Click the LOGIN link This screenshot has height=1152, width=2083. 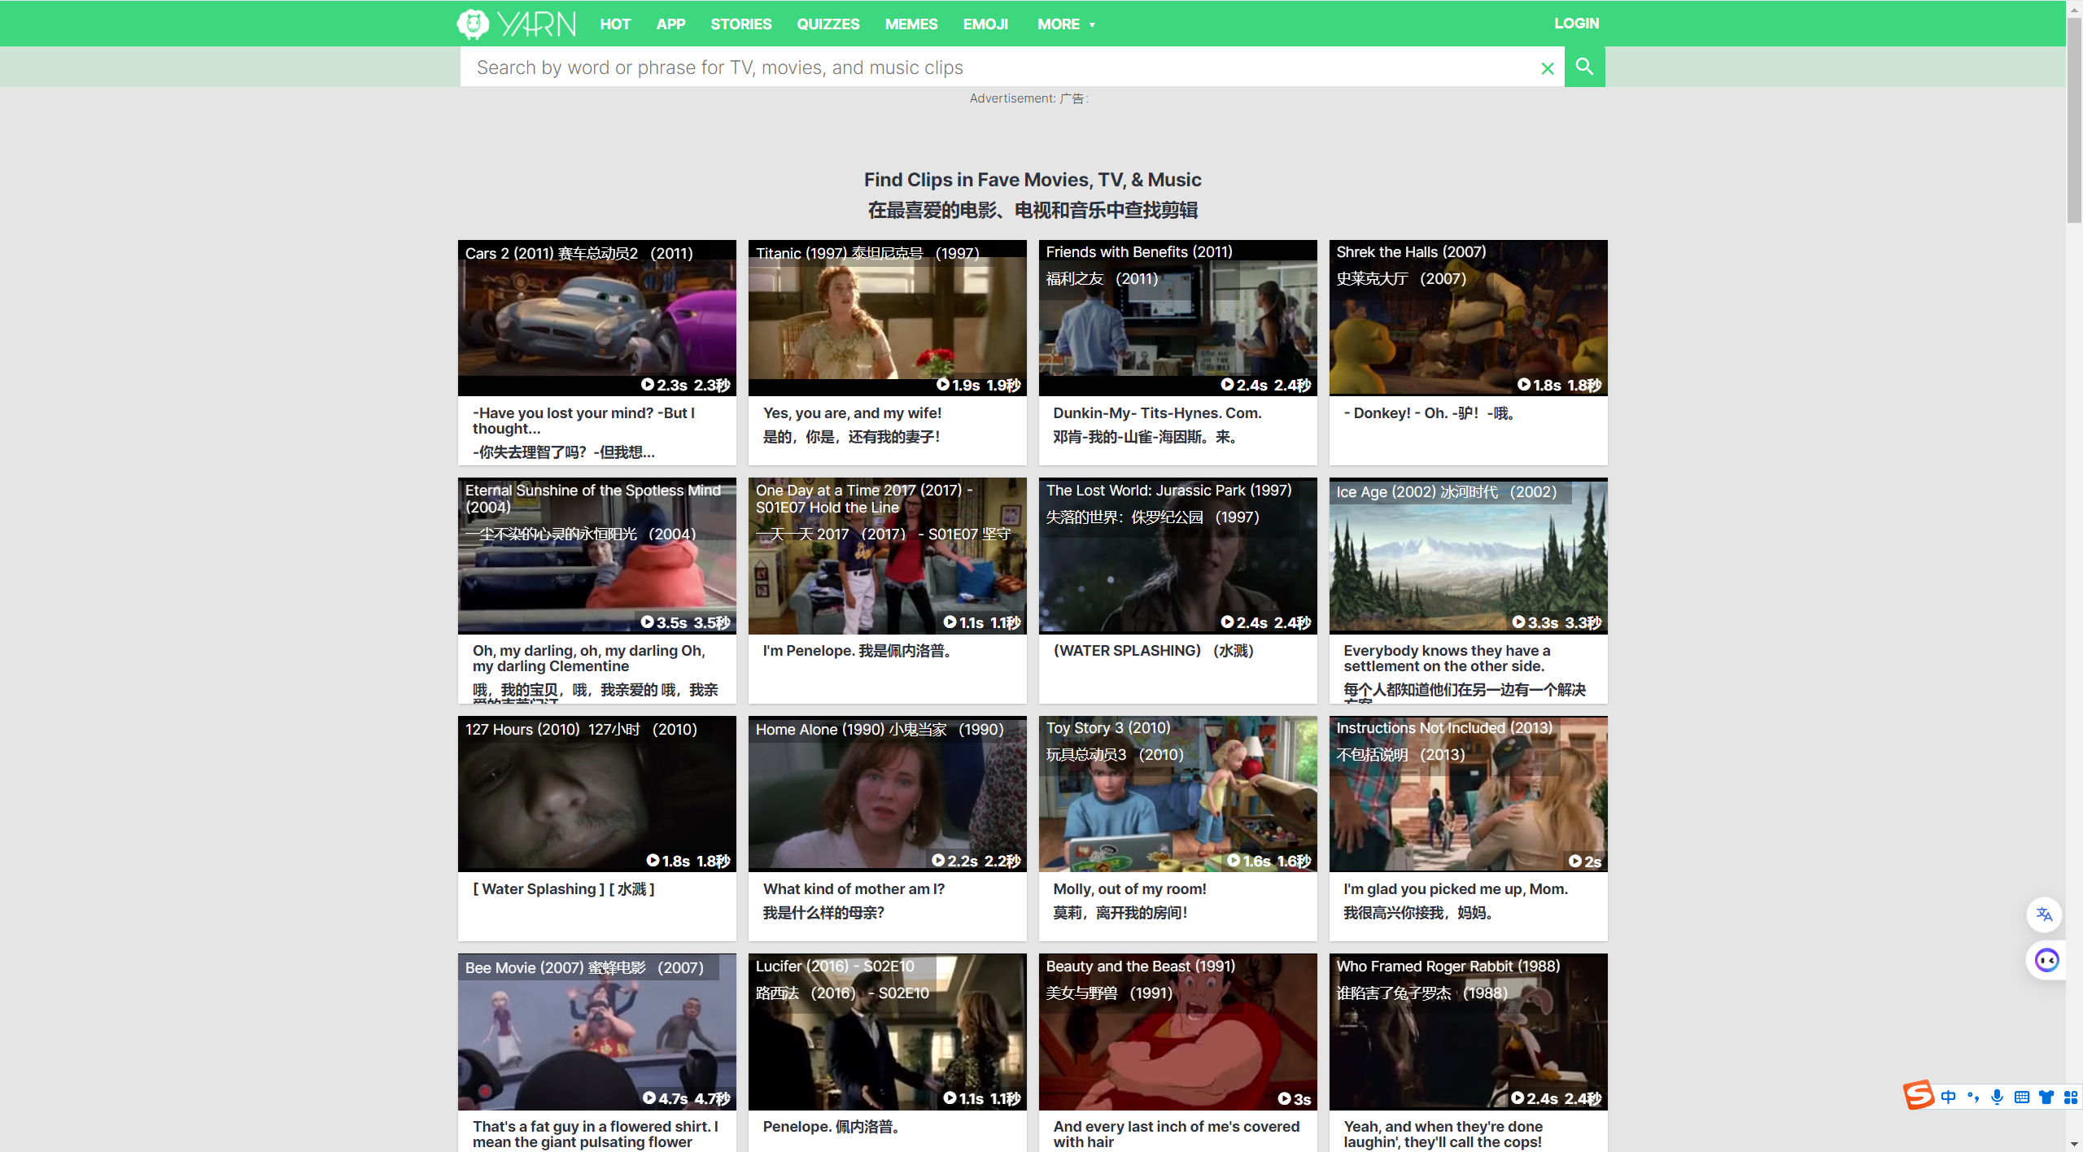(1576, 24)
